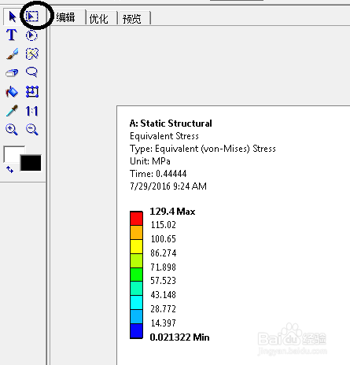Click the '0.021322 Min' legend value
This screenshot has height=365, width=350.
point(179,337)
